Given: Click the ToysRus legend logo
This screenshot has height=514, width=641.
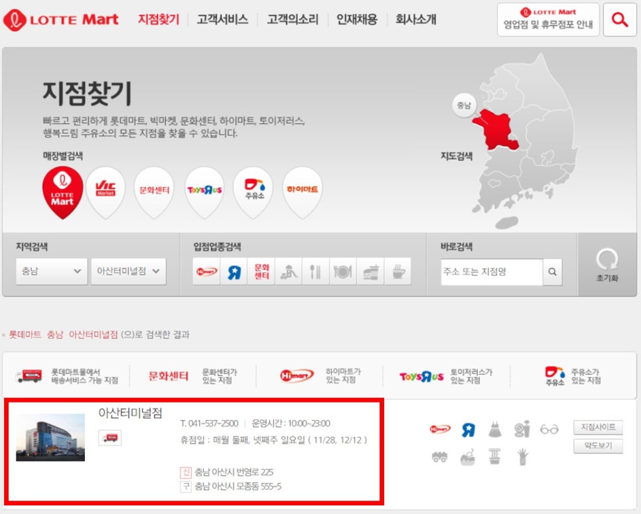Looking at the screenshot, I should click(421, 376).
